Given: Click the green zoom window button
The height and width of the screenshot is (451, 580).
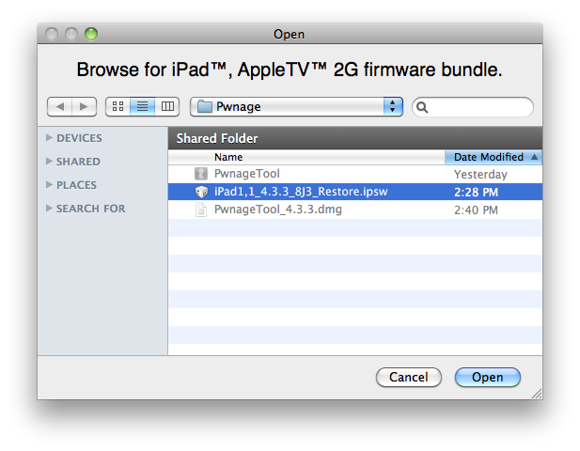Looking at the screenshot, I should point(91,34).
